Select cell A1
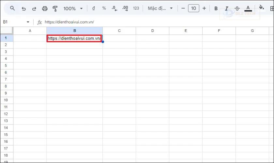This screenshot has height=163, width=274. pos(30,38)
